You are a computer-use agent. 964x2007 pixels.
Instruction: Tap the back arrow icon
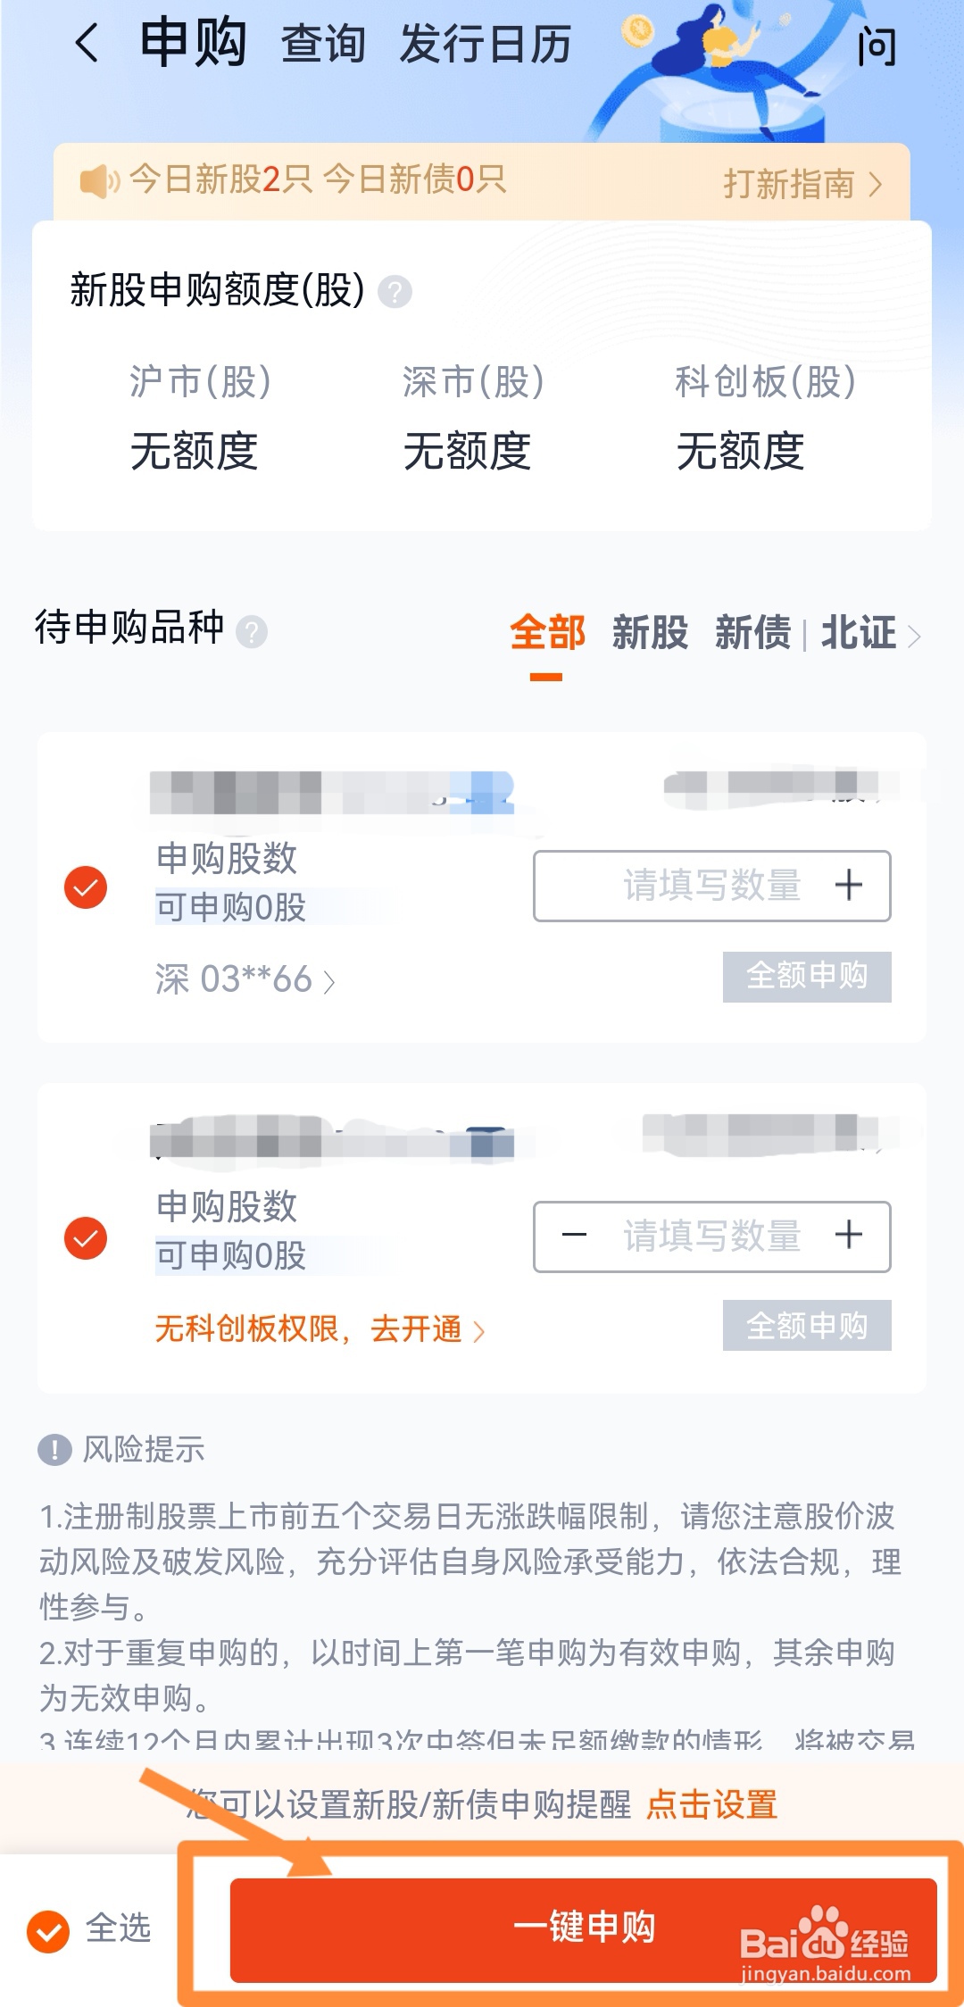pos(87,43)
